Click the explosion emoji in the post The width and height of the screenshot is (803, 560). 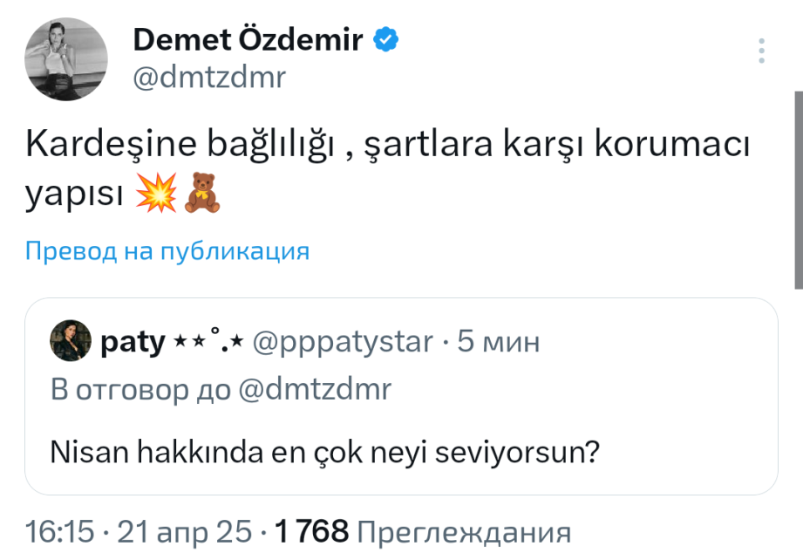point(157,192)
